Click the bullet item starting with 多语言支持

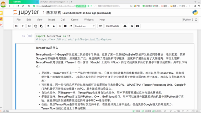(x=112, y=99)
